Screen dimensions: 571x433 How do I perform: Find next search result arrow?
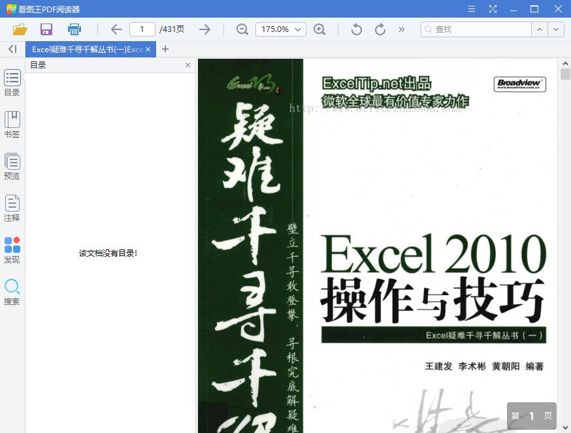(x=556, y=29)
